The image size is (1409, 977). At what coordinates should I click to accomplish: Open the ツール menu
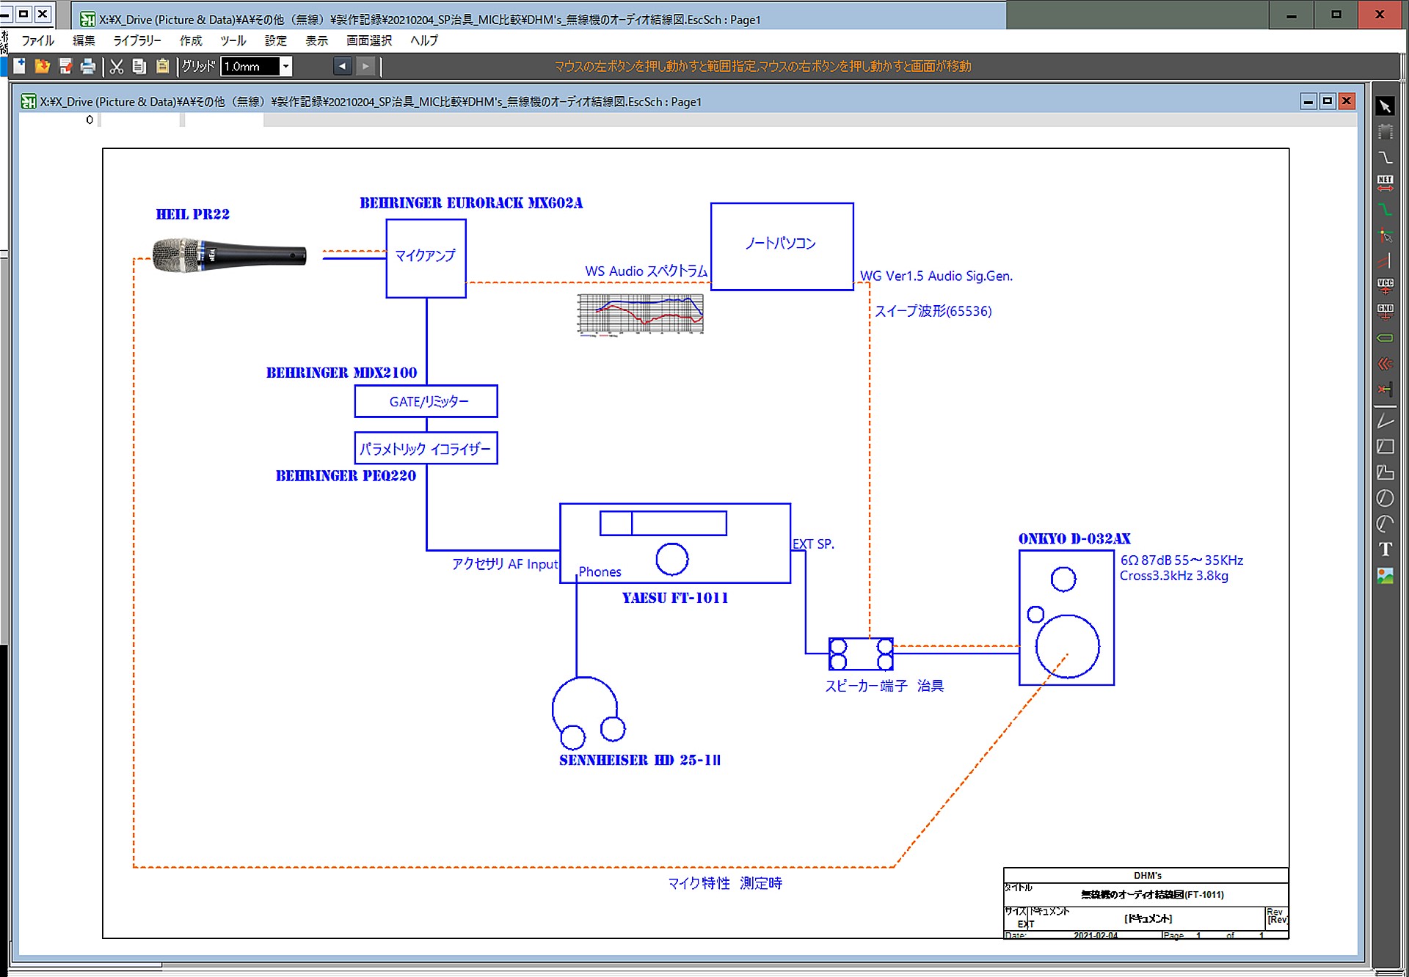click(x=233, y=40)
